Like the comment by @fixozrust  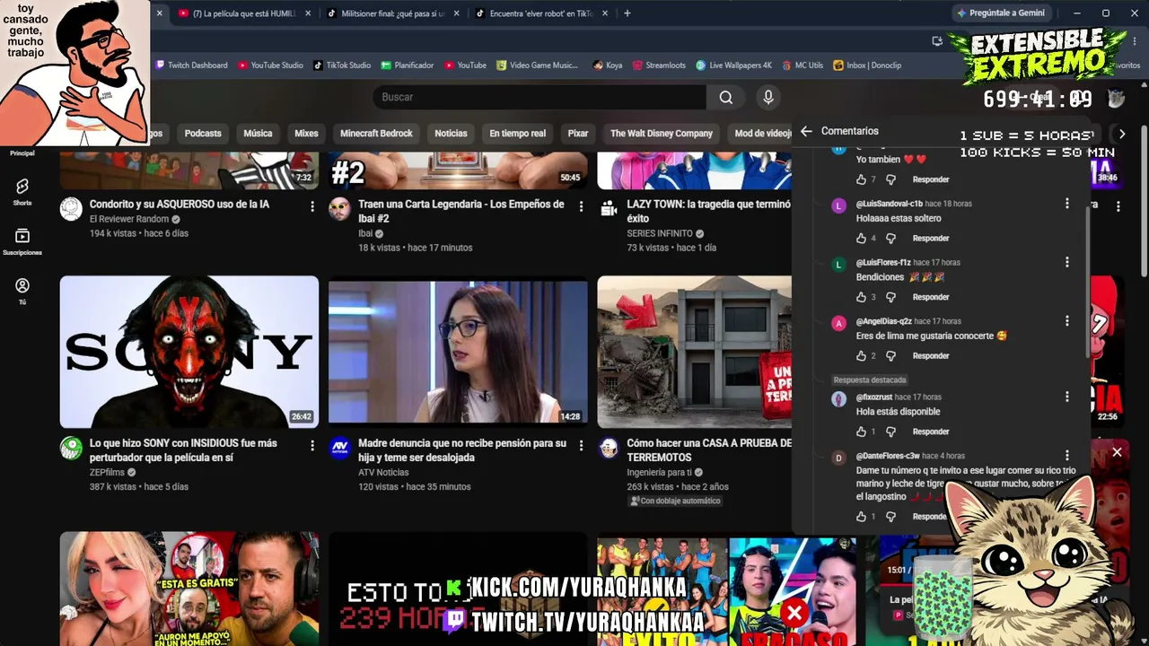point(861,432)
